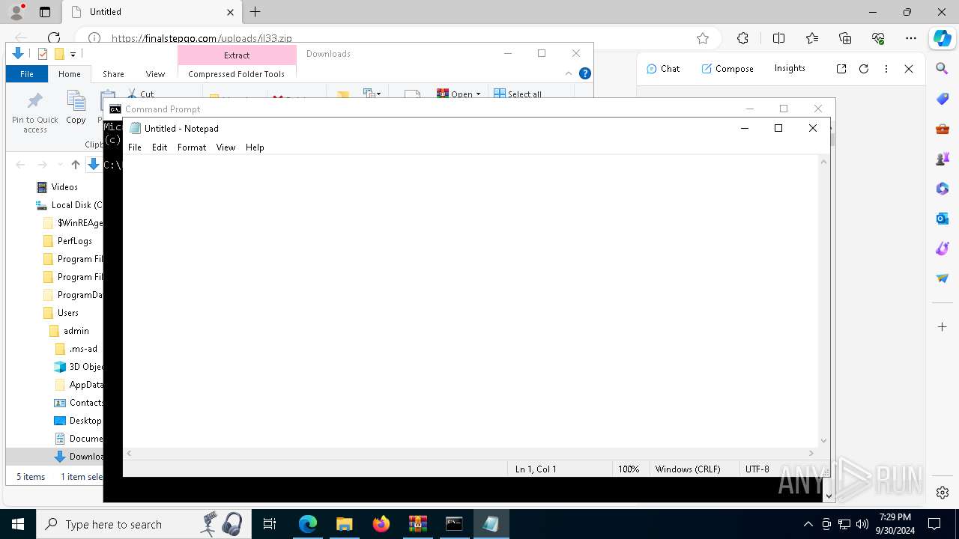Viewport: 959px width, 539px height.
Task: Open the Edge Favorites list icon
Action: 812,38
